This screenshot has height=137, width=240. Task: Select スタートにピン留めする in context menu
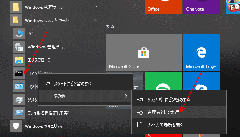[85, 83]
